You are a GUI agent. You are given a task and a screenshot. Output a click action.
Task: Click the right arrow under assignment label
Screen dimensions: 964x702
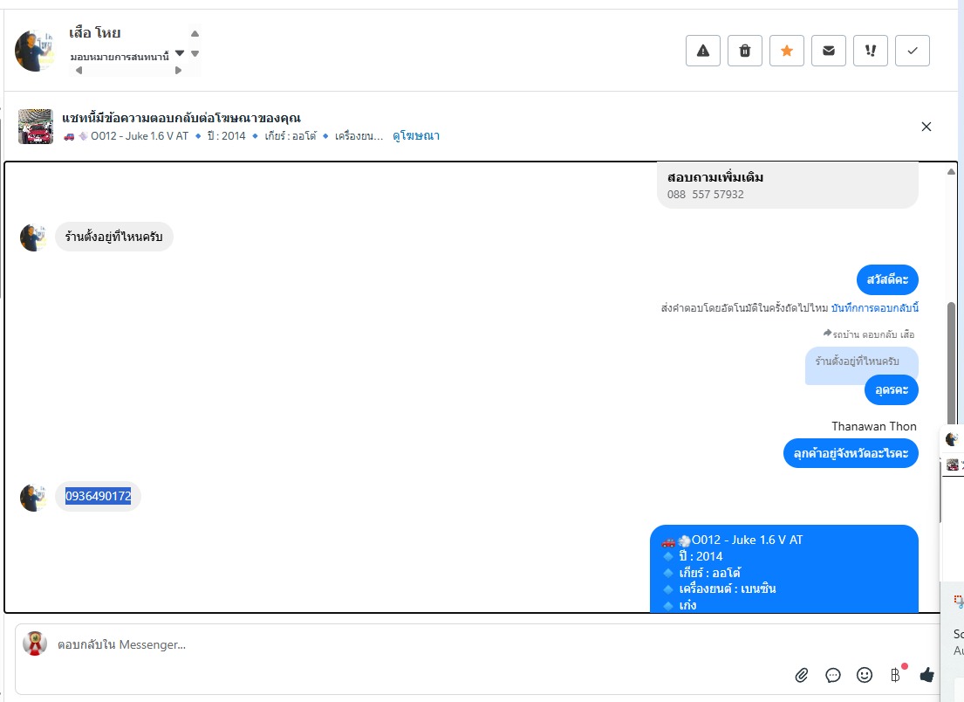click(178, 70)
